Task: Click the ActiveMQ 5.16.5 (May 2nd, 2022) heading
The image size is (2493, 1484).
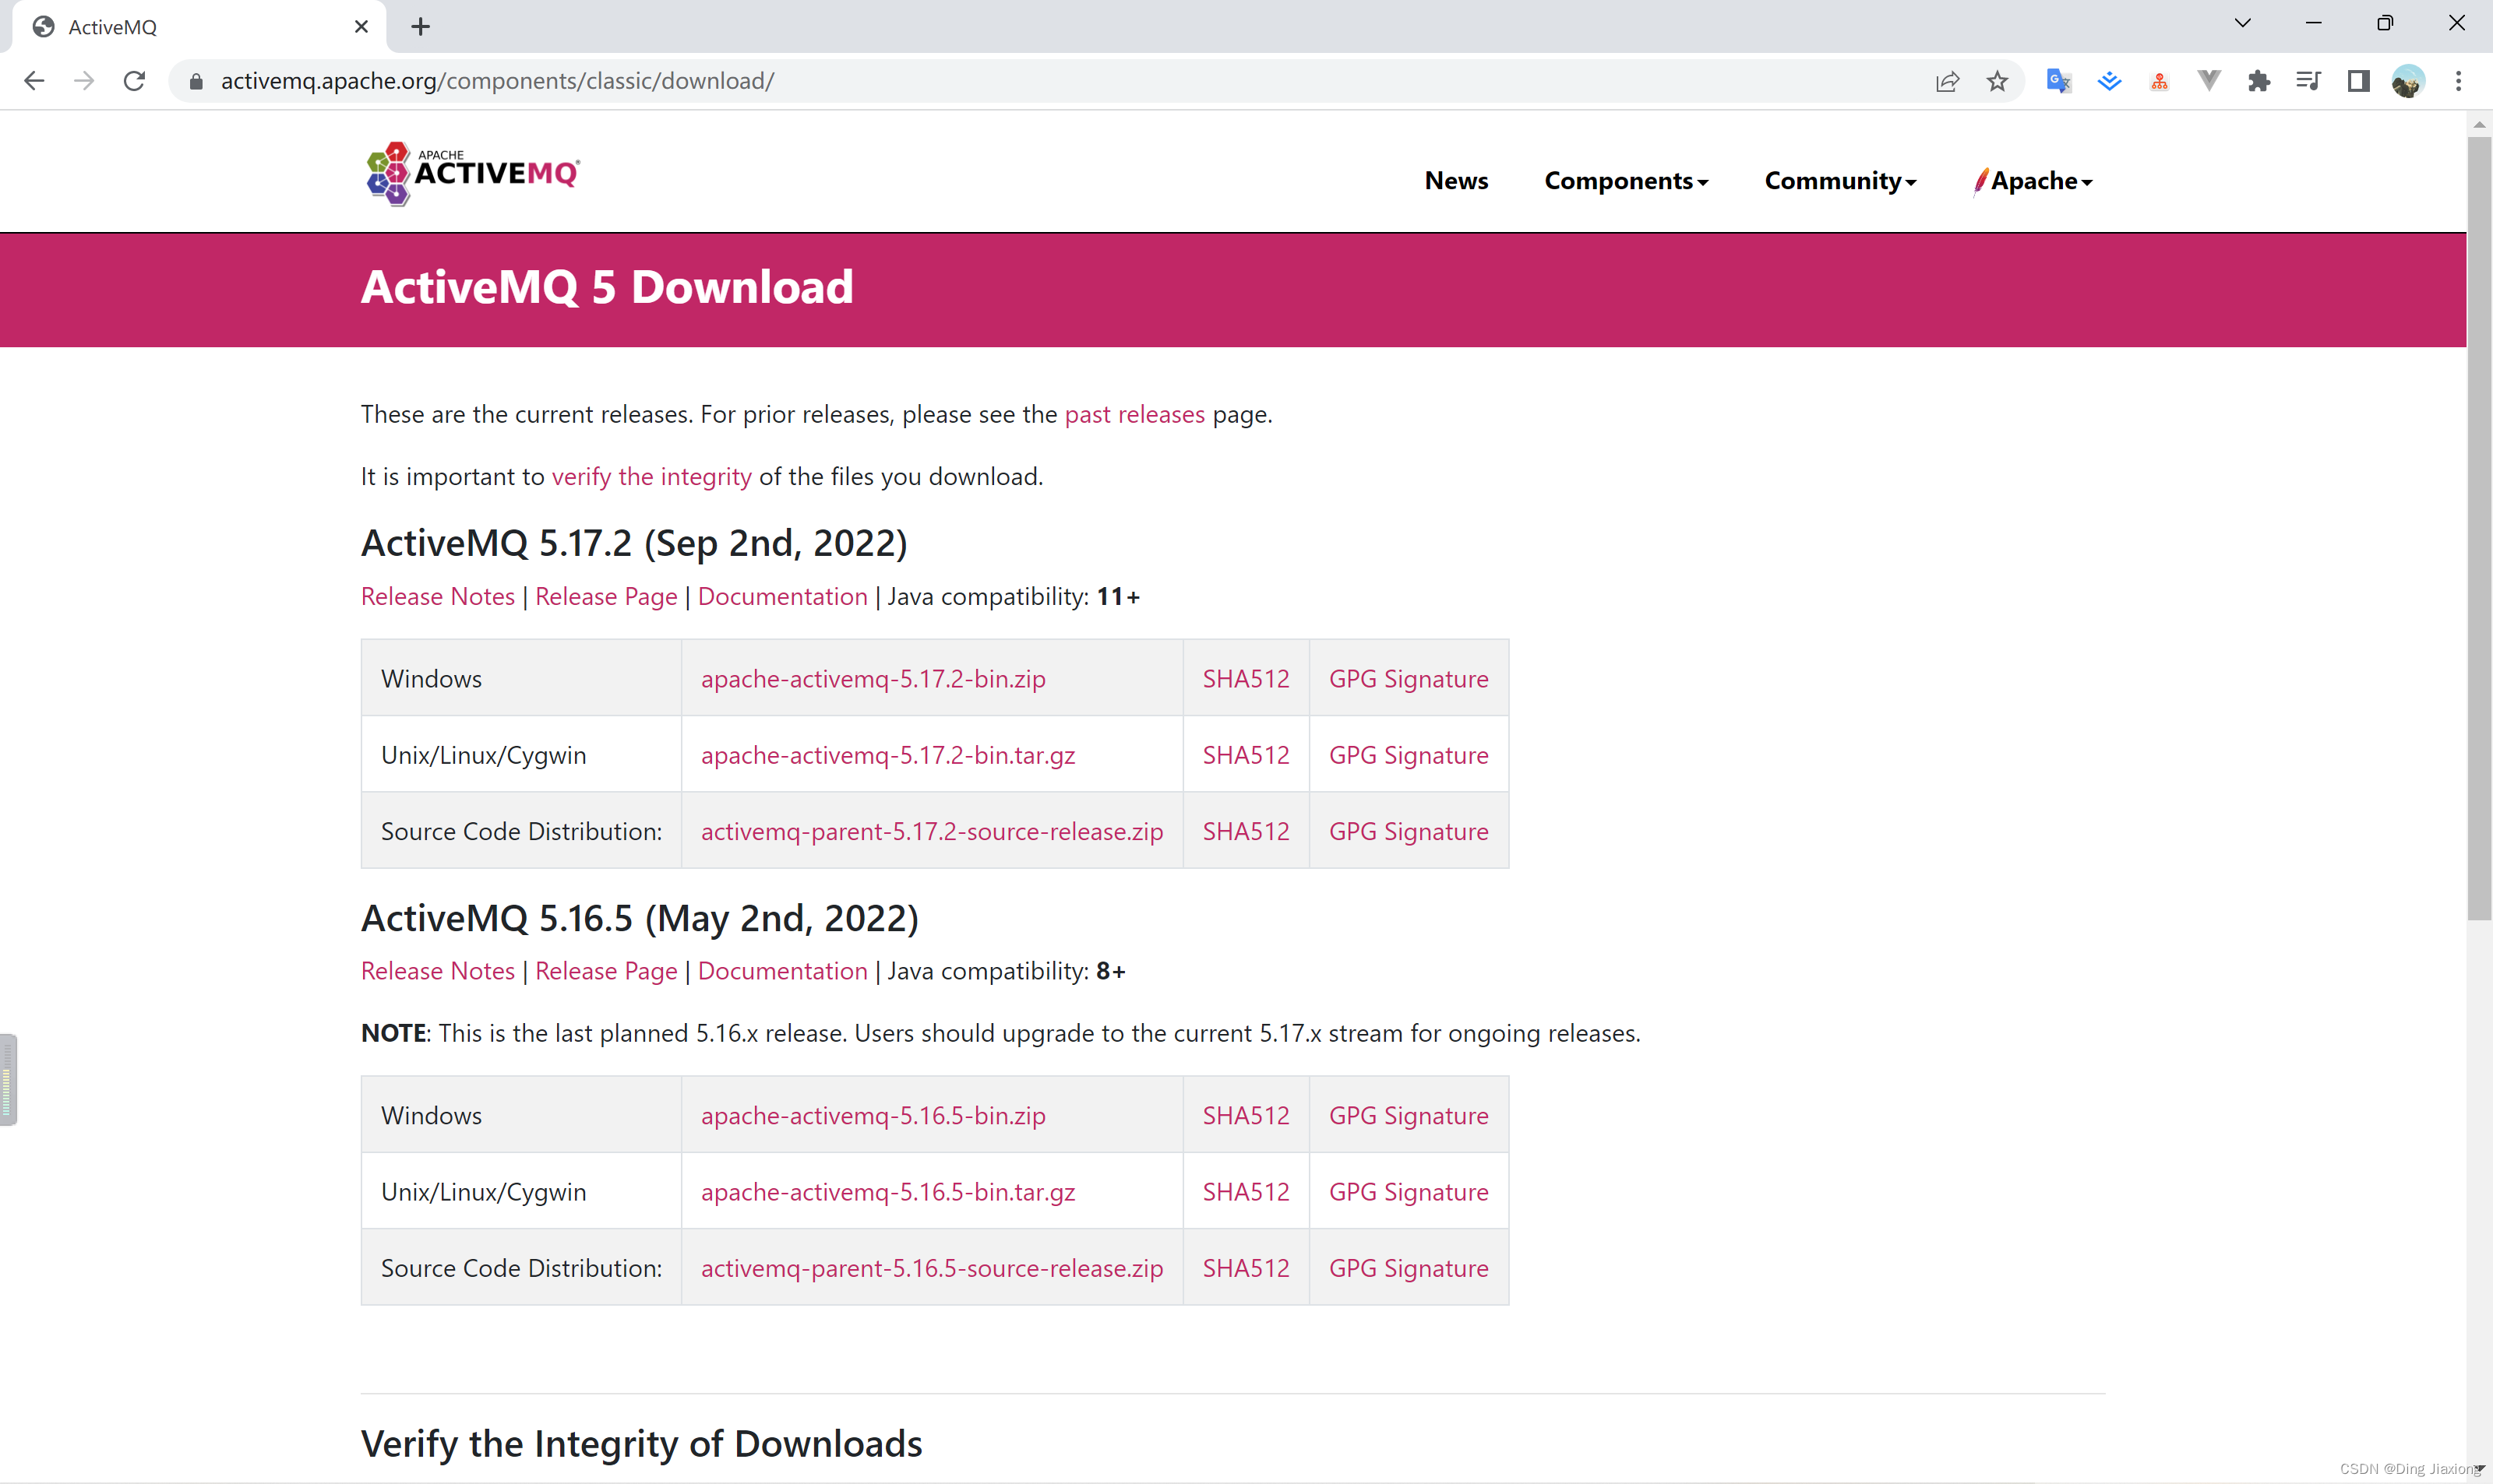Action: coord(640,918)
